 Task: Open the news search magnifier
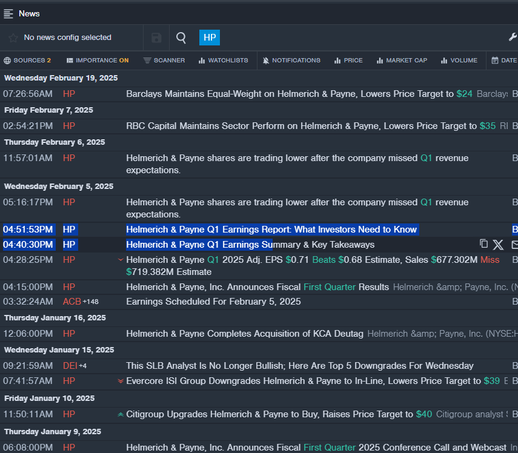pos(181,38)
